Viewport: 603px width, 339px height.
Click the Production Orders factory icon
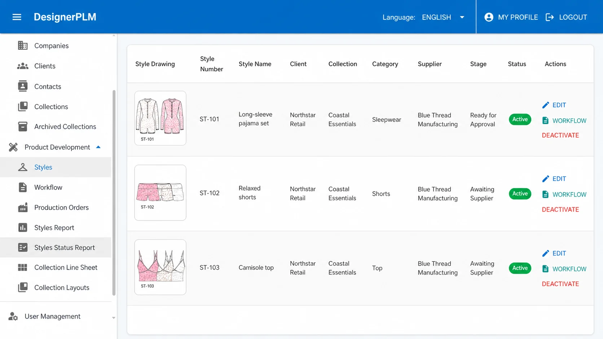pos(23,208)
